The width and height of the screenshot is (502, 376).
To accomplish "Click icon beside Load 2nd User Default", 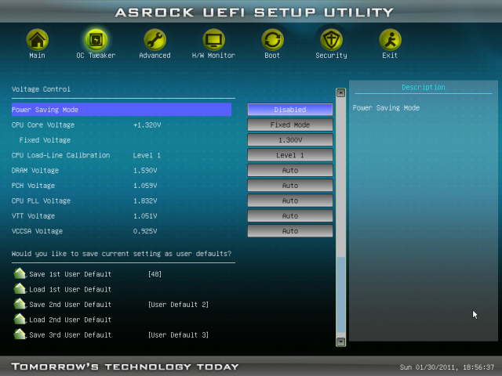I will (x=20, y=319).
